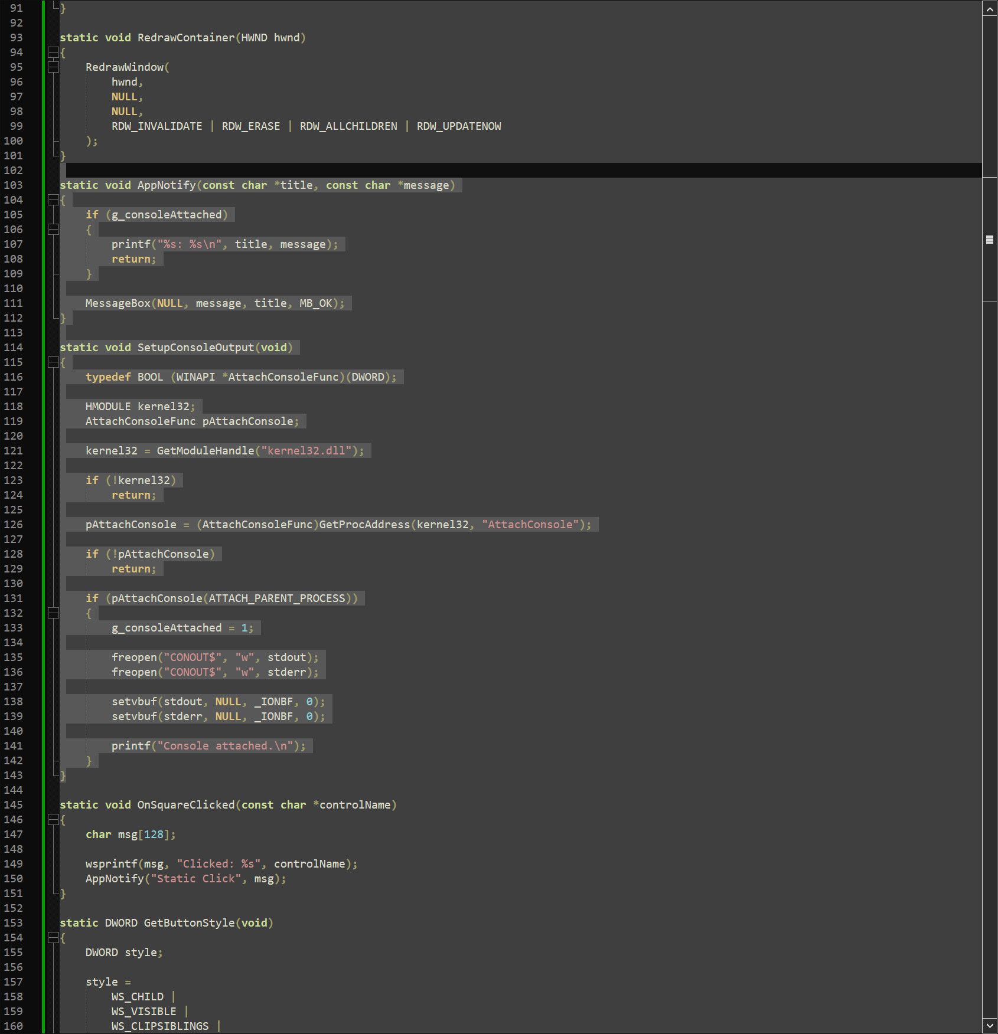998x1034 pixels.
Task: Collapse the if-block fold at line 106
Action: 53,230
